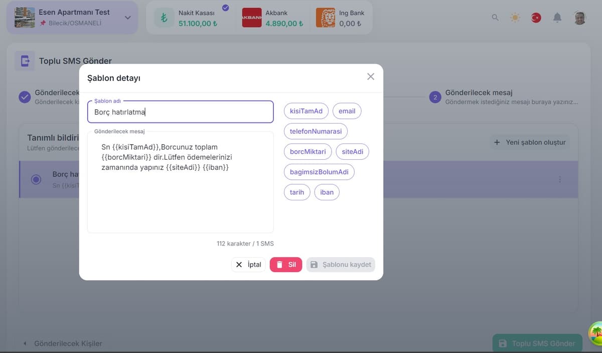602x353 pixels.
Task: Click the Sil delete button
Action: pos(286,265)
